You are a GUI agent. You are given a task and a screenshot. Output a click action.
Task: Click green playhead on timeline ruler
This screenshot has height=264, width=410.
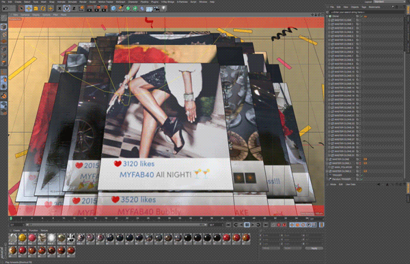tap(11, 218)
